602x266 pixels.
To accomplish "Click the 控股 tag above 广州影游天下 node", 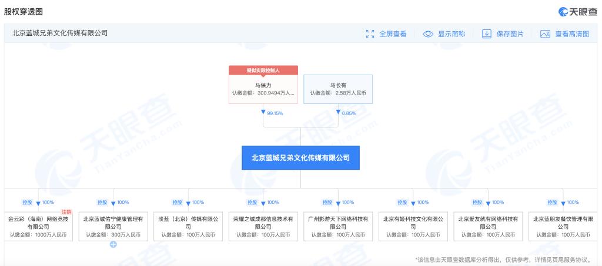I will point(327,203).
